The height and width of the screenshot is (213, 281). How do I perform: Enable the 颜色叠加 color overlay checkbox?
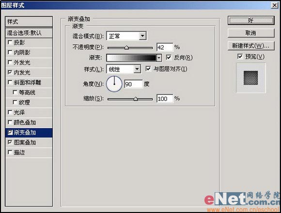pyautogui.click(x=10, y=122)
